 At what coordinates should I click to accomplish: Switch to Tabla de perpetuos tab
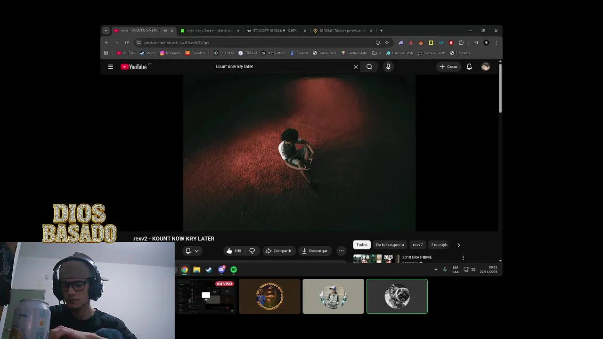click(x=342, y=31)
